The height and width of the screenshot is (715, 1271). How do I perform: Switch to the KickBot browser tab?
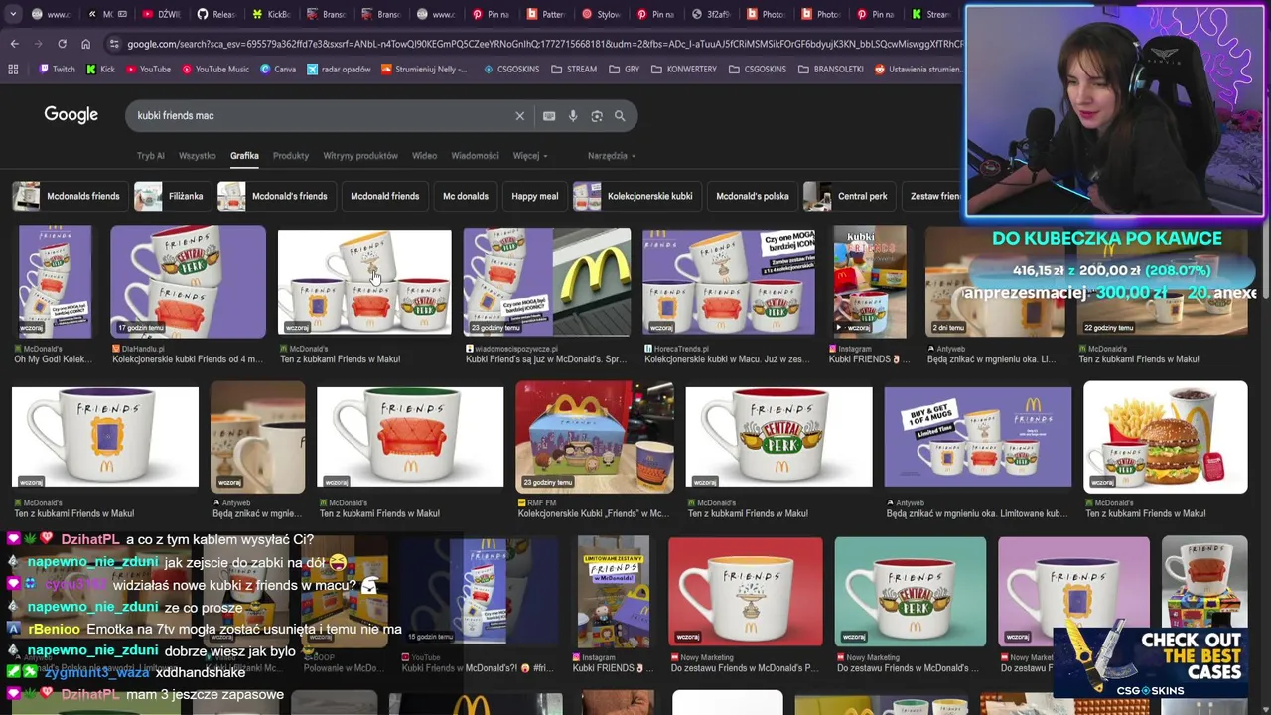[271, 14]
